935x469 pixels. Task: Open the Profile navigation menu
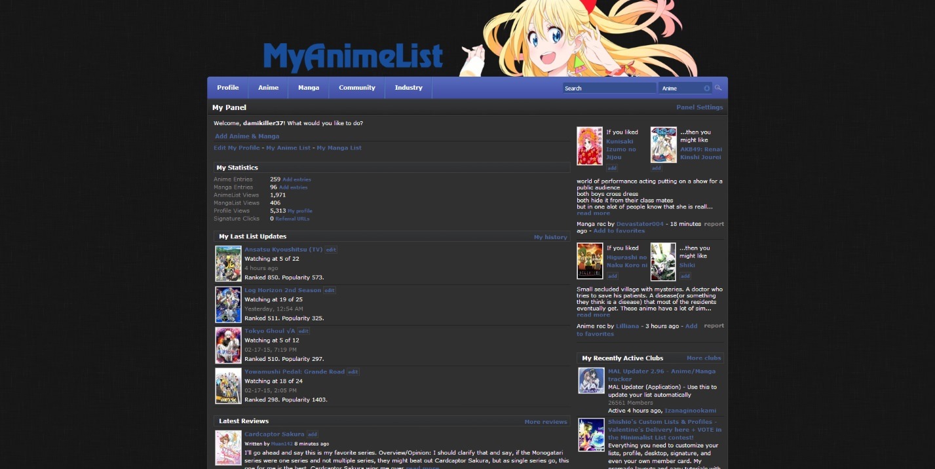[227, 87]
